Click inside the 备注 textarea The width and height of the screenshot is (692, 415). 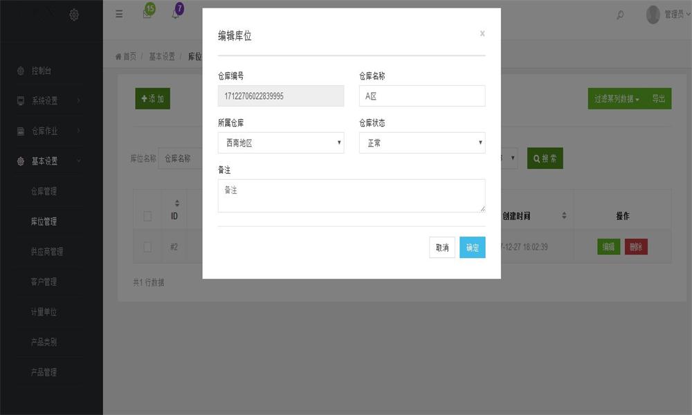[x=352, y=196]
